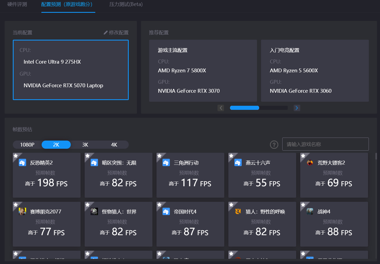The width and height of the screenshot is (380, 264).
Task: Toggle the favorite star on 三角洲行动
Action: (x=160, y=156)
